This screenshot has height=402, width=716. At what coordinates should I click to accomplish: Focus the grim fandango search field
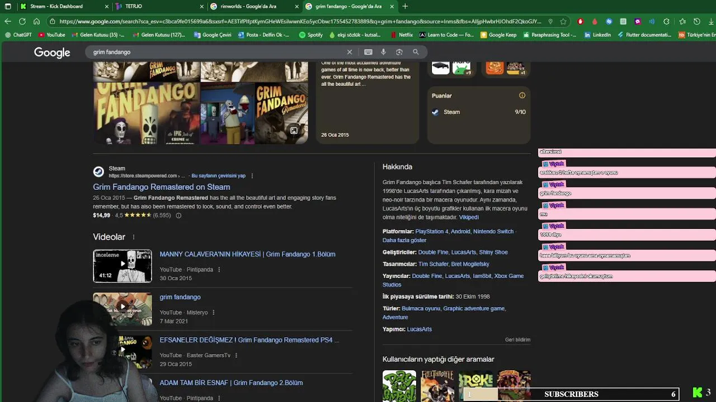coord(218,52)
